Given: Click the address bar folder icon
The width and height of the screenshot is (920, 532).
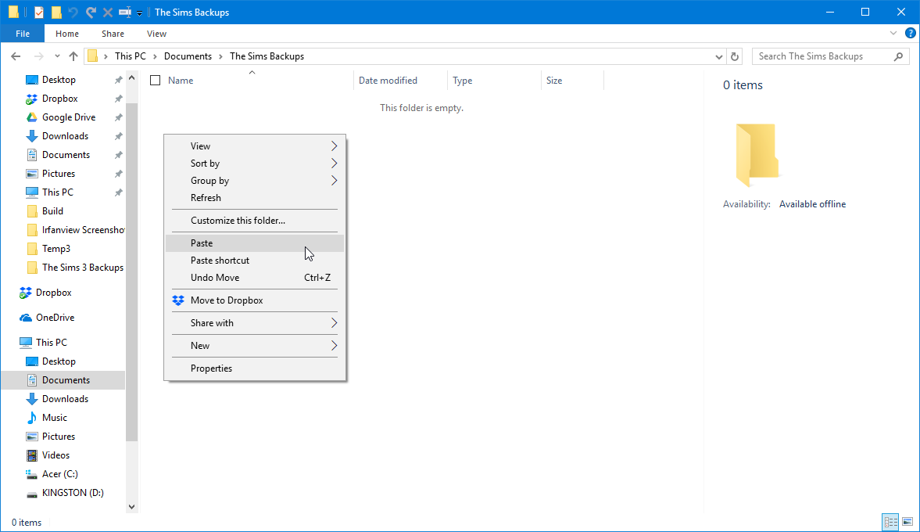Looking at the screenshot, I should pos(93,56).
